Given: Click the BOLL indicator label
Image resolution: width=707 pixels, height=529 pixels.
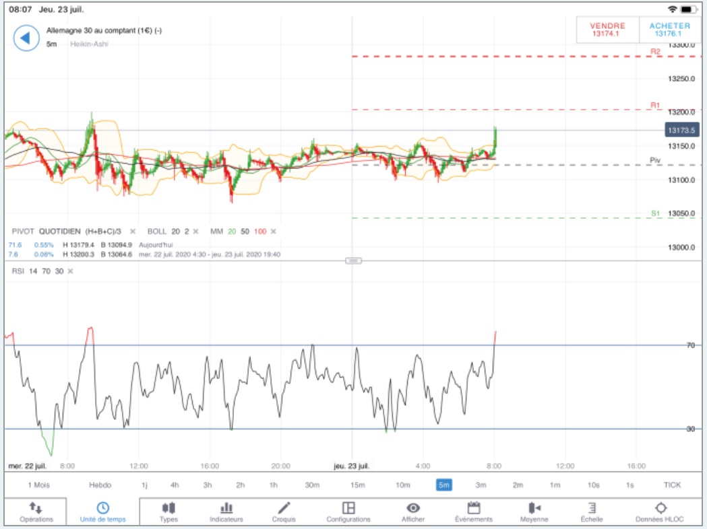Looking at the screenshot, I should 156,232.
